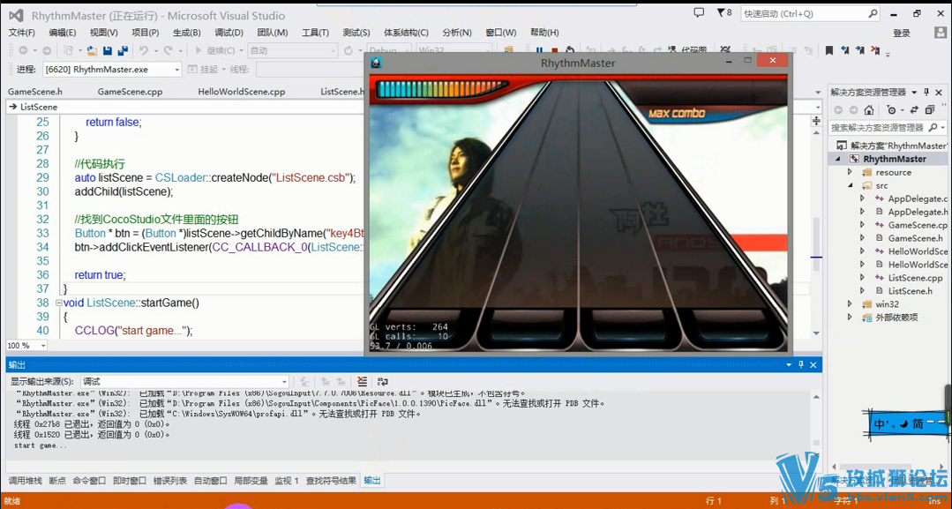Expand the resource folder in Solution Explorer

pyautogui.click(x=850, y=173)
